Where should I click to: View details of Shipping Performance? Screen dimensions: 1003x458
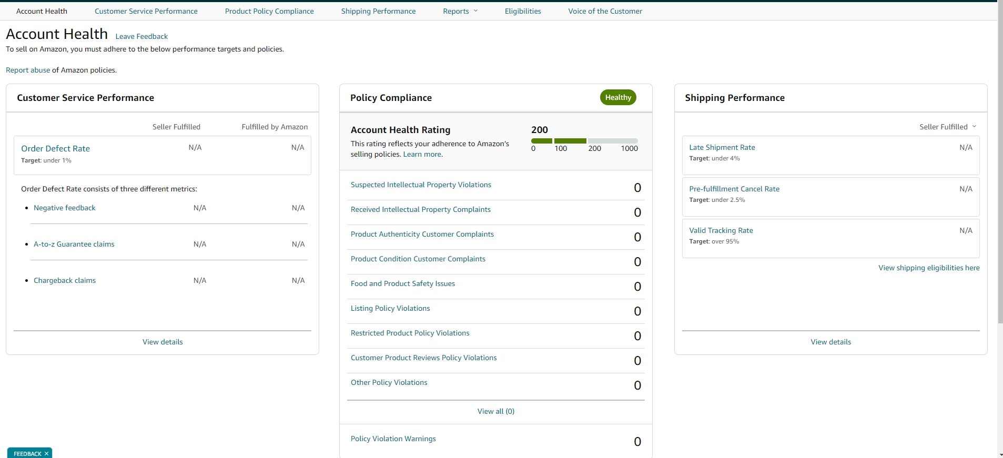click(x=831, y=342)
